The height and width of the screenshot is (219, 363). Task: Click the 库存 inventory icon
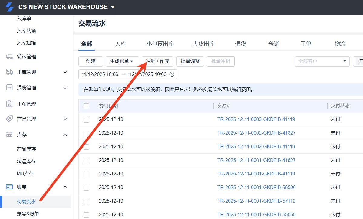point(9,135)
